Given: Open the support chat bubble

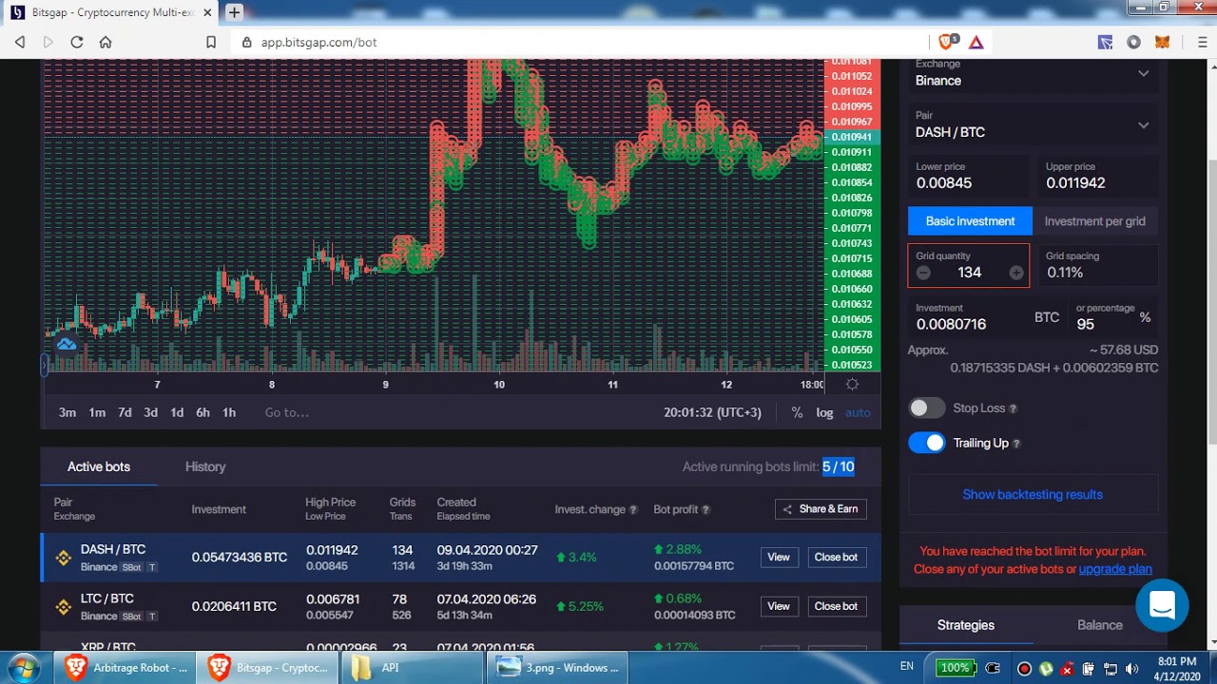Looking at the screenshot, I should (1162, 605).
